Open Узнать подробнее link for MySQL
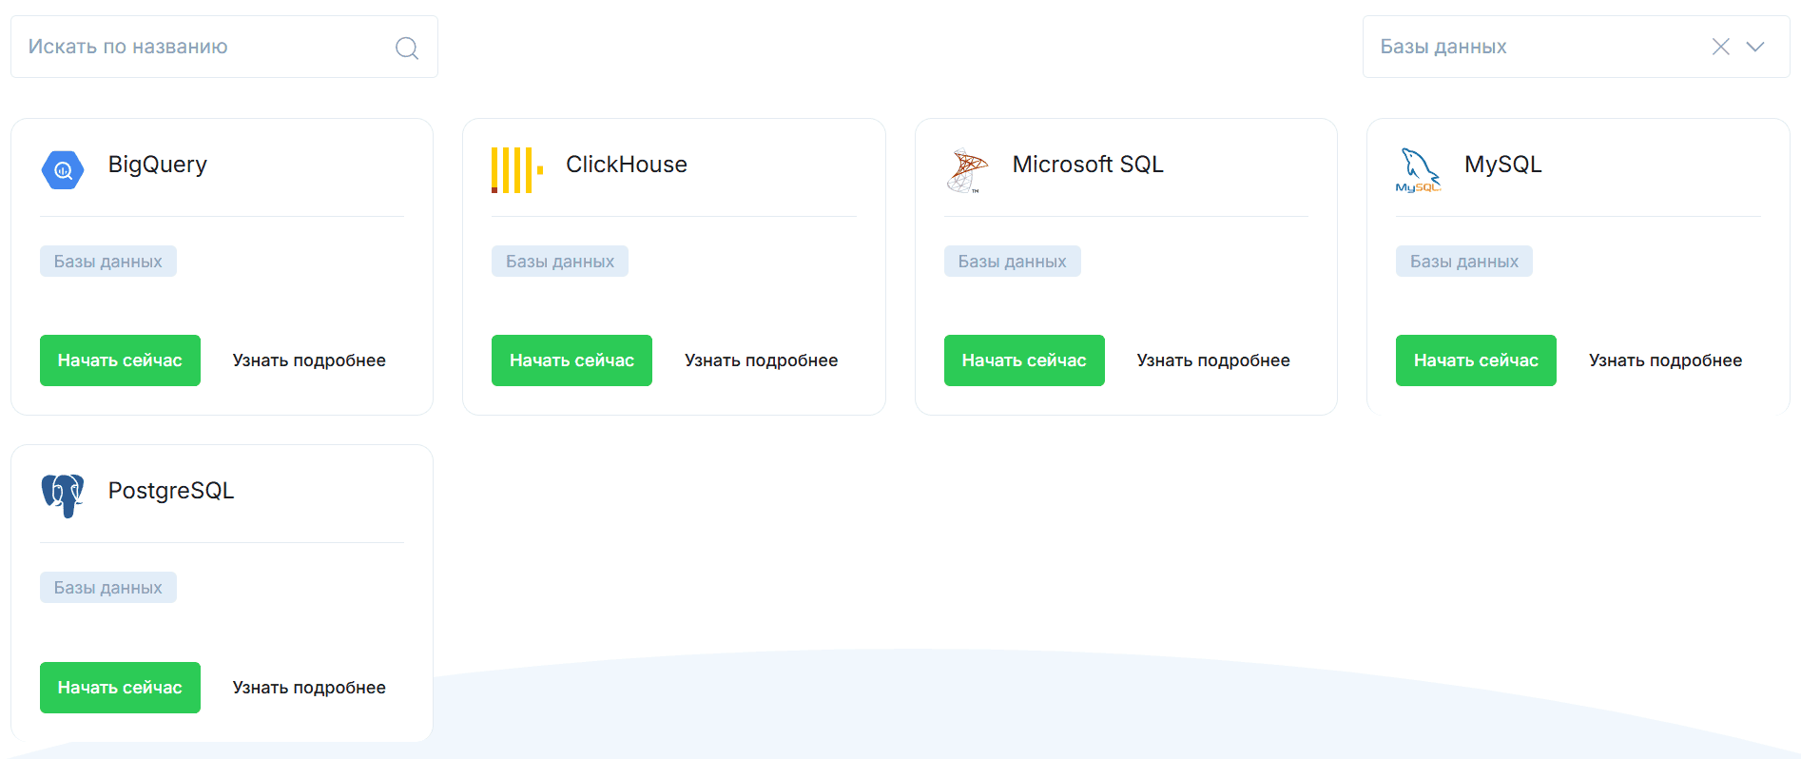Screen dimensions: 1801x759 pos(1665,360)
